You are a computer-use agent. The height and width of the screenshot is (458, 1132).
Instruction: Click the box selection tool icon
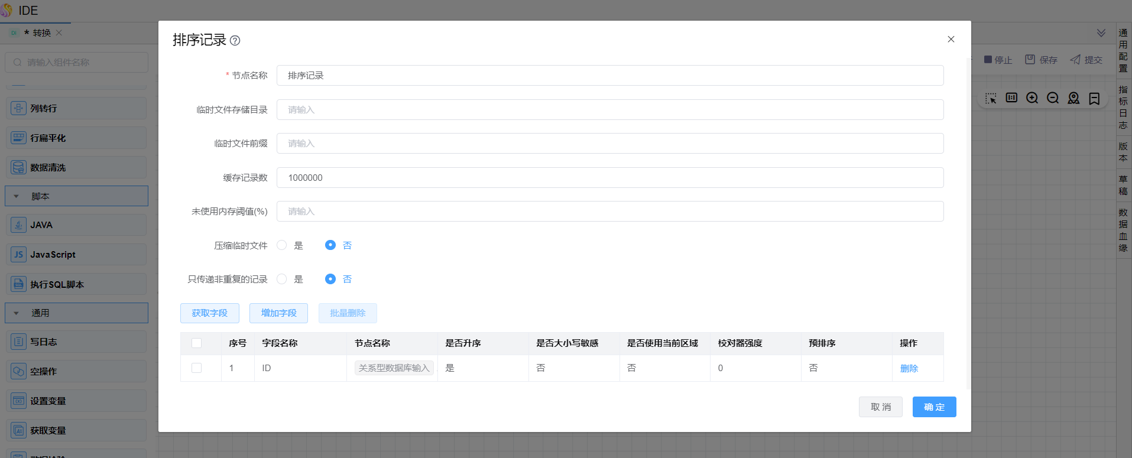(x=991, y=98)
